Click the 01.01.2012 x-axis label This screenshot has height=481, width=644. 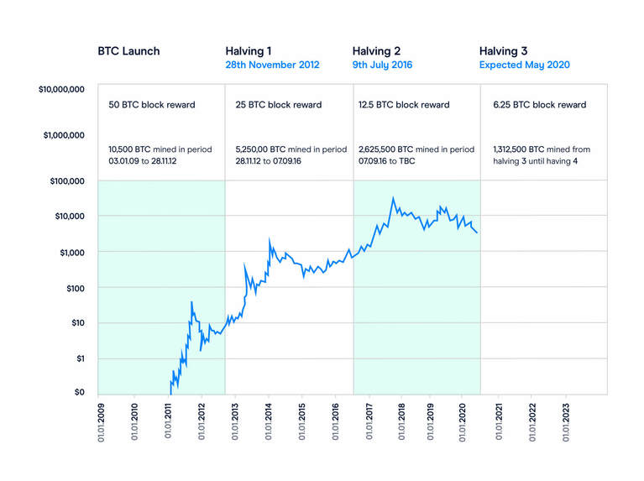pyautogui.click(x=202, y=422)
